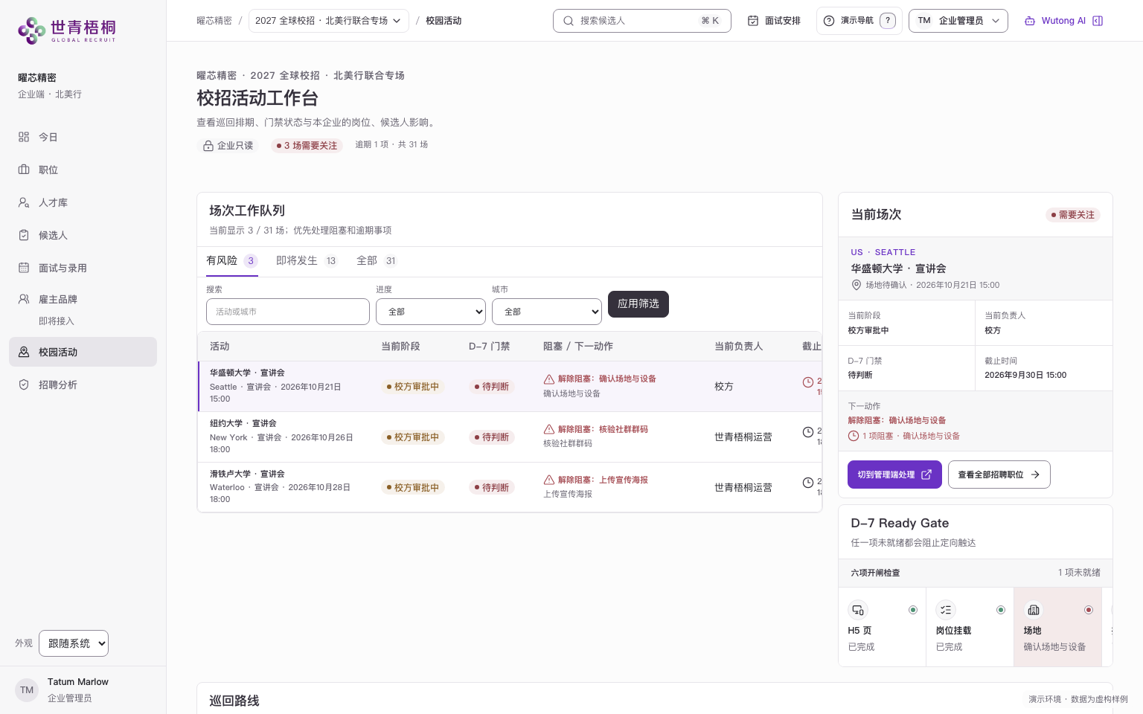Click the 搜索候选人 search field
The width and height of the screenshot is (1143, 714).
(x=641, y=21)
